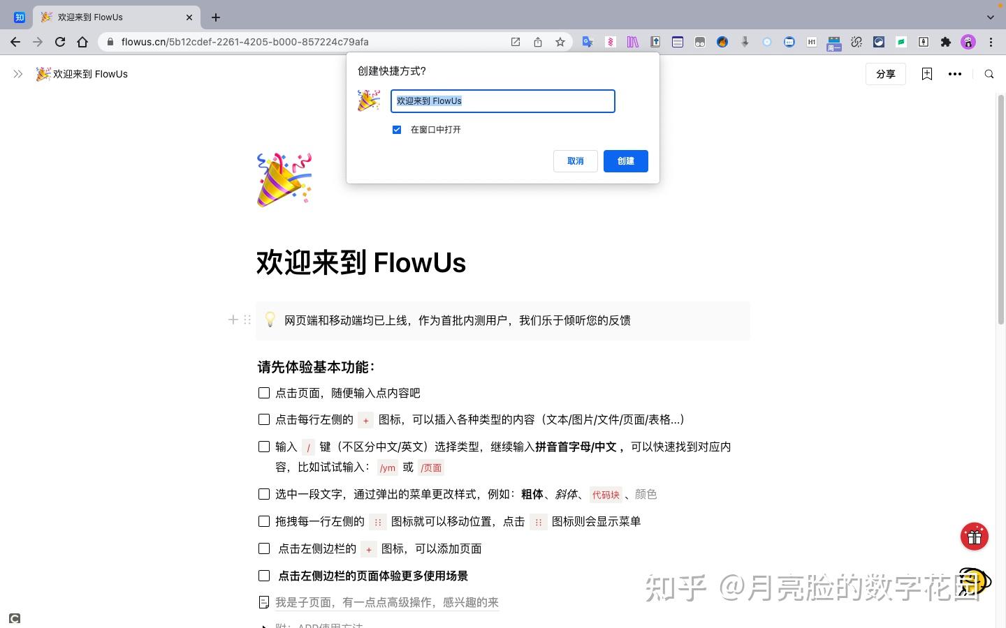Image resolution: width=1006 pixels, height=628 pixels.
Task: Click the emoji icon in the shortcut dialog
Action: (x=368, y=100)
